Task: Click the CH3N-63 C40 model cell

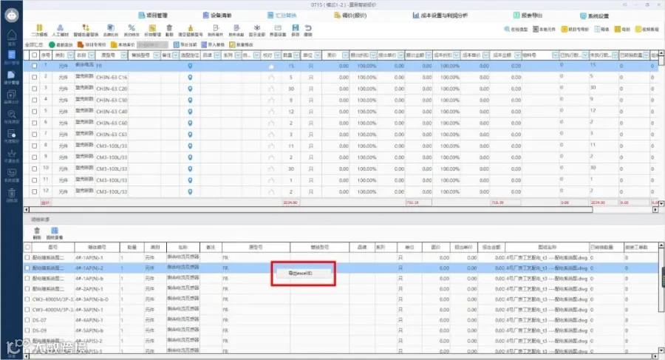Action: coord(112,112)
